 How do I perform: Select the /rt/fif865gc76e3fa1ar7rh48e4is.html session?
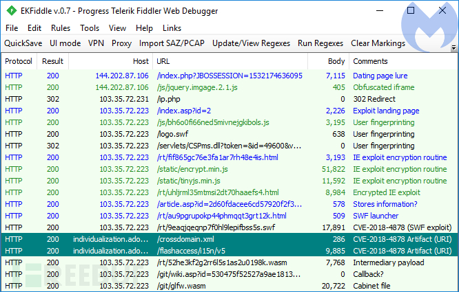click(229, 157)
